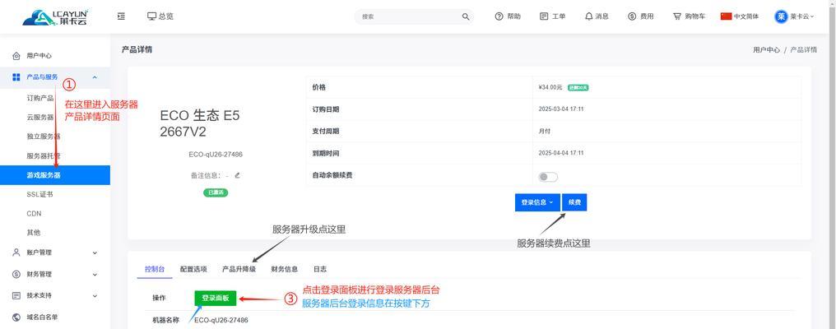This screenshot has height=329, width=836.
Task: Open the 总览 overview page
Action: tap(160, 16)
